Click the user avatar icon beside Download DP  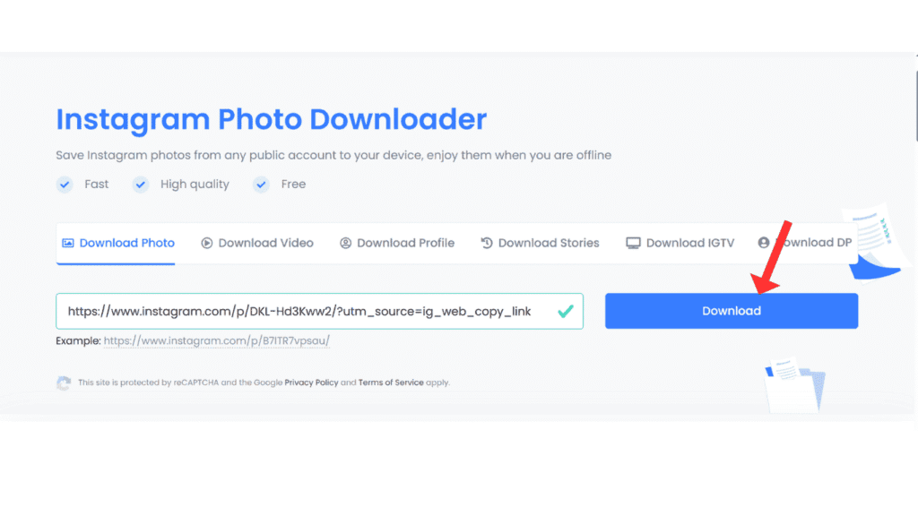(x=764, y=243)
